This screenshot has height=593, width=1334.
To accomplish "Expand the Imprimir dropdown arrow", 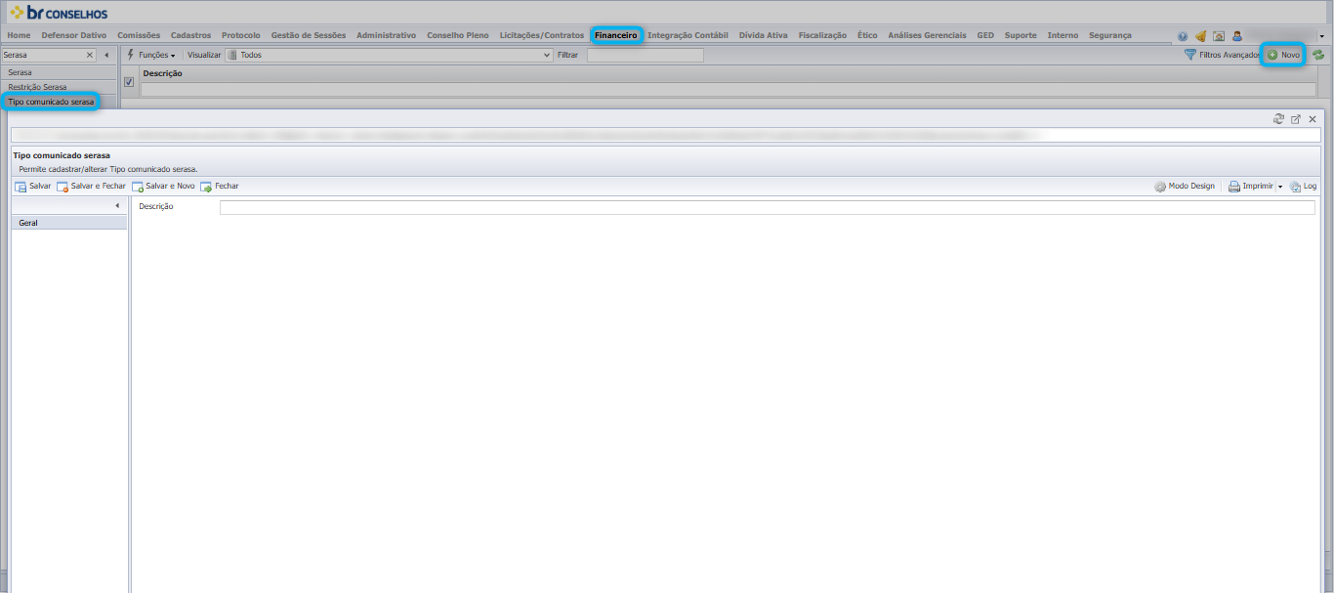I will point(1280,186).
